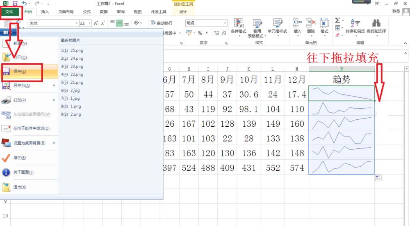410x226 pixels.
Task: Switch to the Formulas (公式) tab
Action: tap(87, 12)
